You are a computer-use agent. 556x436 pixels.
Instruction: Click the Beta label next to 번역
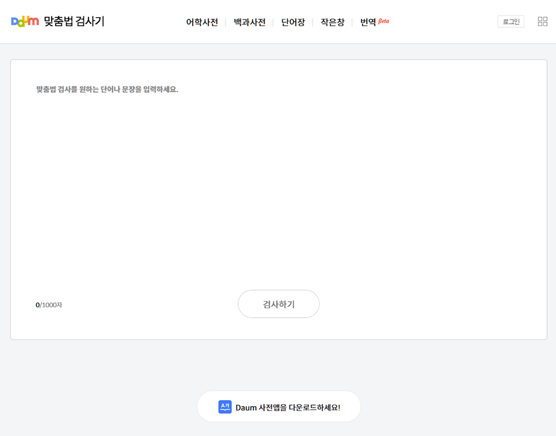click(384, 22)
